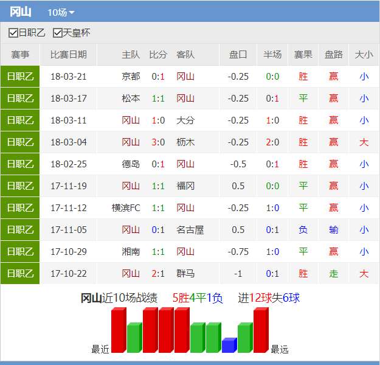Click the 输 result in 17-11-05 row
Image resolution: width=380 pixels, height=365 pixels.
[333, 230]
